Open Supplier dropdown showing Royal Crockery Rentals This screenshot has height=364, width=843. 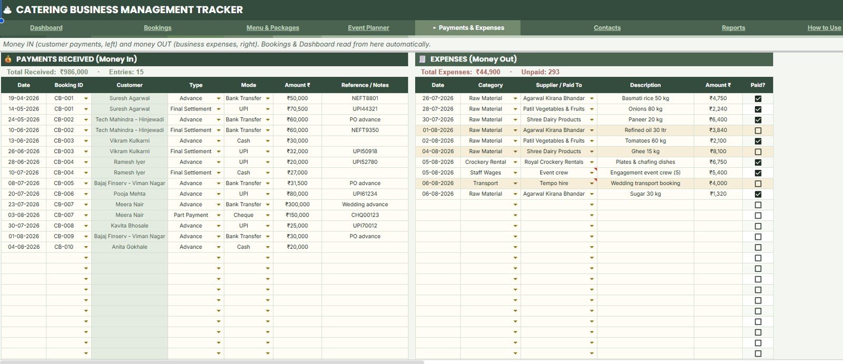[592, 162]
